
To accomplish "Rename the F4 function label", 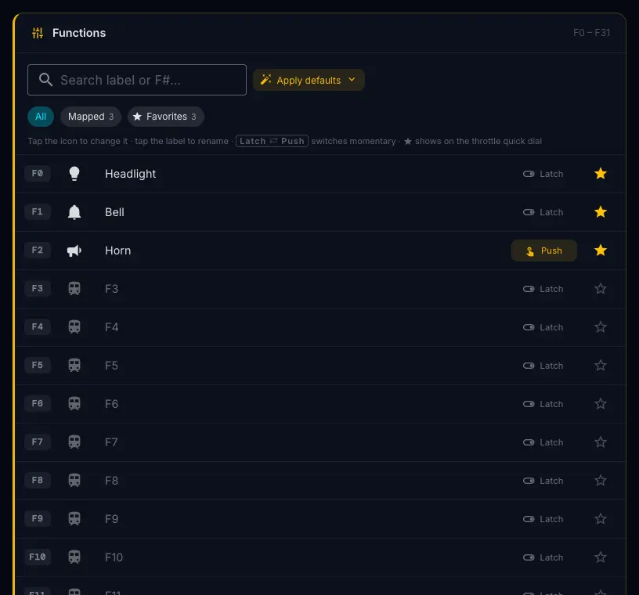I will click(x=112, y=326).
